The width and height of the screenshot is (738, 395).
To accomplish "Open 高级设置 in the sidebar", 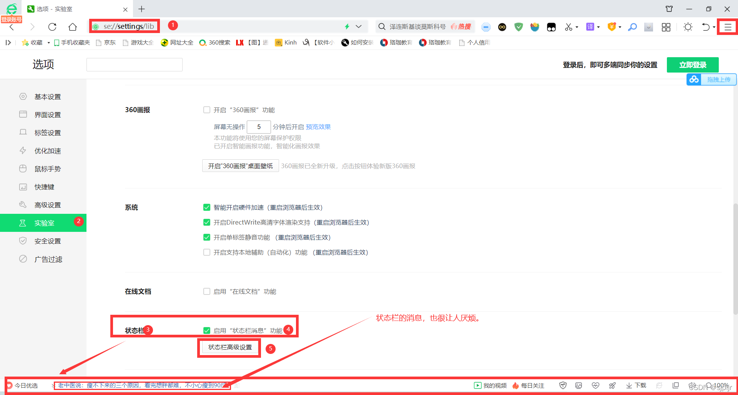I will pos(43,205).
